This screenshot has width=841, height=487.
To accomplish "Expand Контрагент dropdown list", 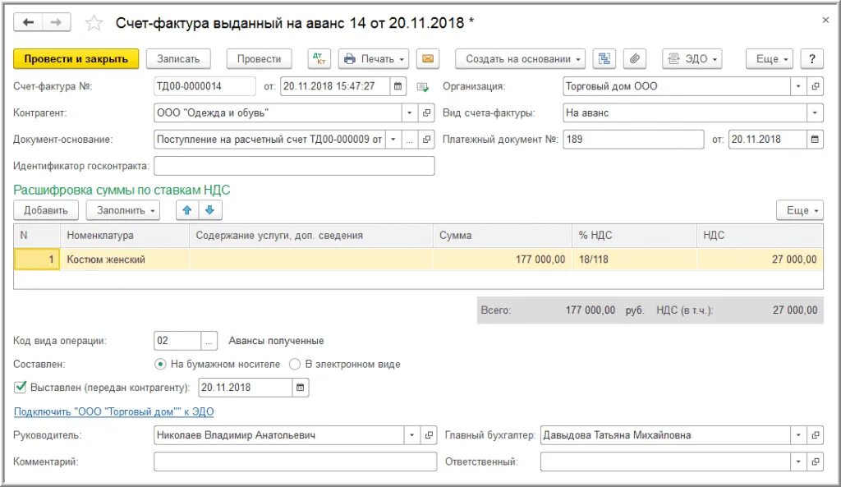I will tap(409, 113).
